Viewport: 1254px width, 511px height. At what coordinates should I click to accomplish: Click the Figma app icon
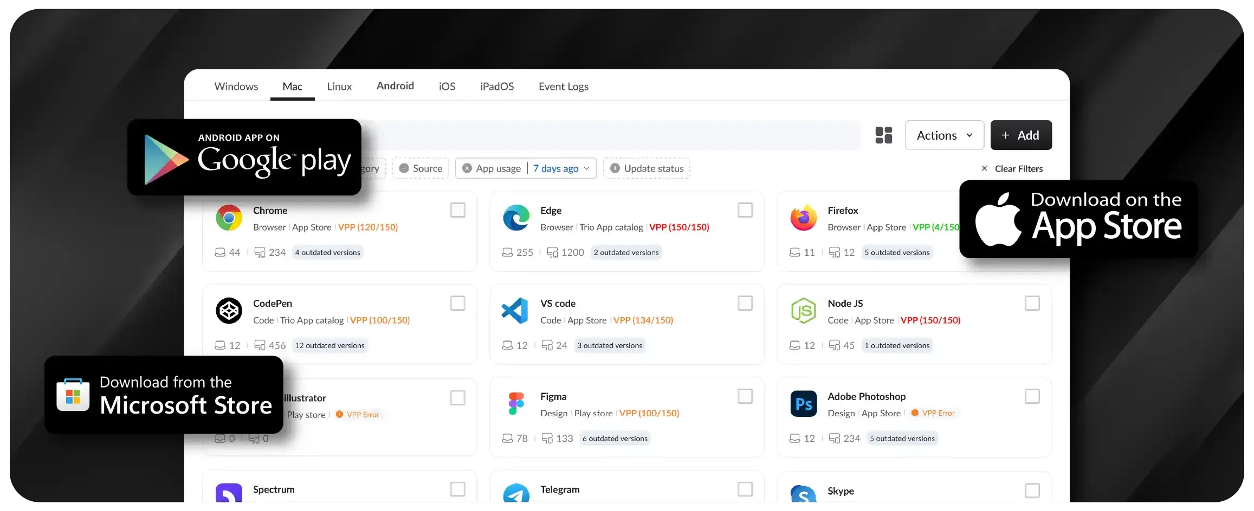click(x=516, y=404)
